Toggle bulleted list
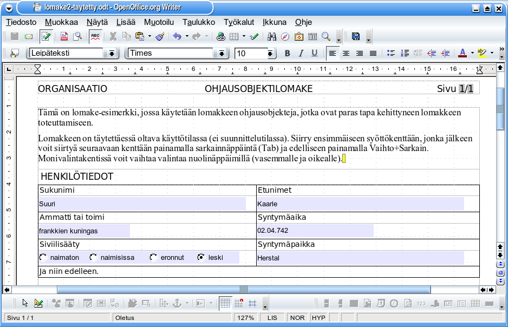508x327 pixels. [x=391, y=54]
